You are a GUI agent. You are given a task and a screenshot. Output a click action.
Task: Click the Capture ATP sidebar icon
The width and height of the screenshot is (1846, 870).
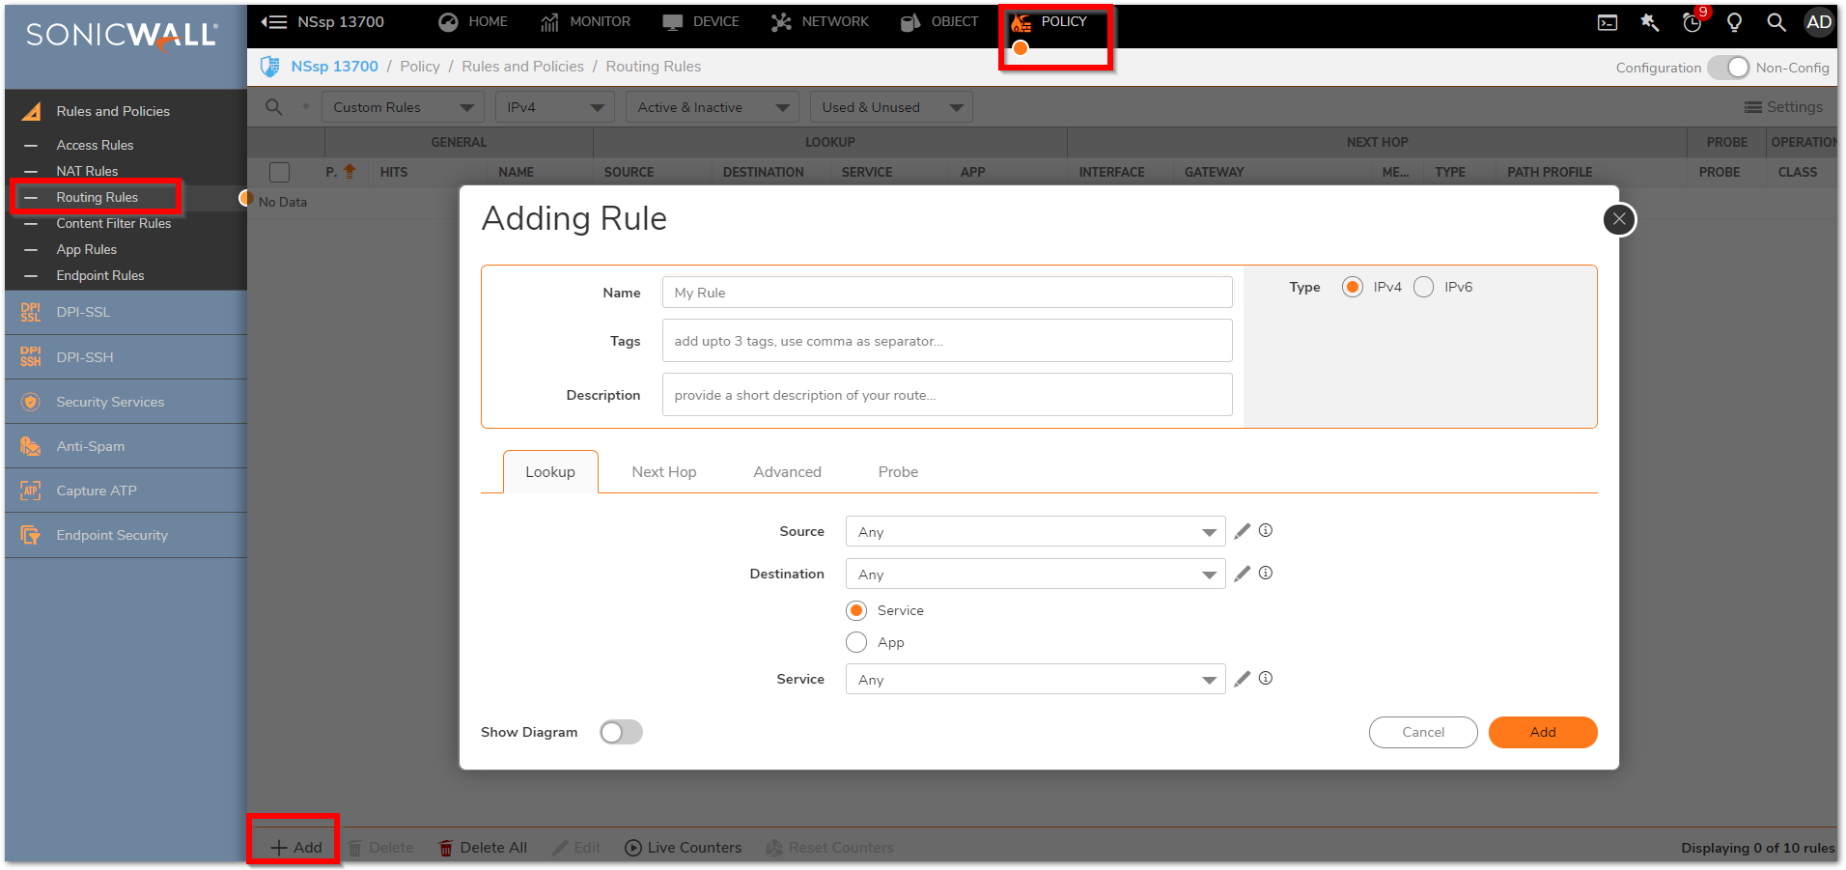coord(31,491)
